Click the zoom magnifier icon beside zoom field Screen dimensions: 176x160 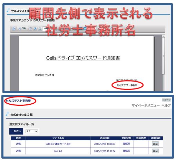pos(40,28)
